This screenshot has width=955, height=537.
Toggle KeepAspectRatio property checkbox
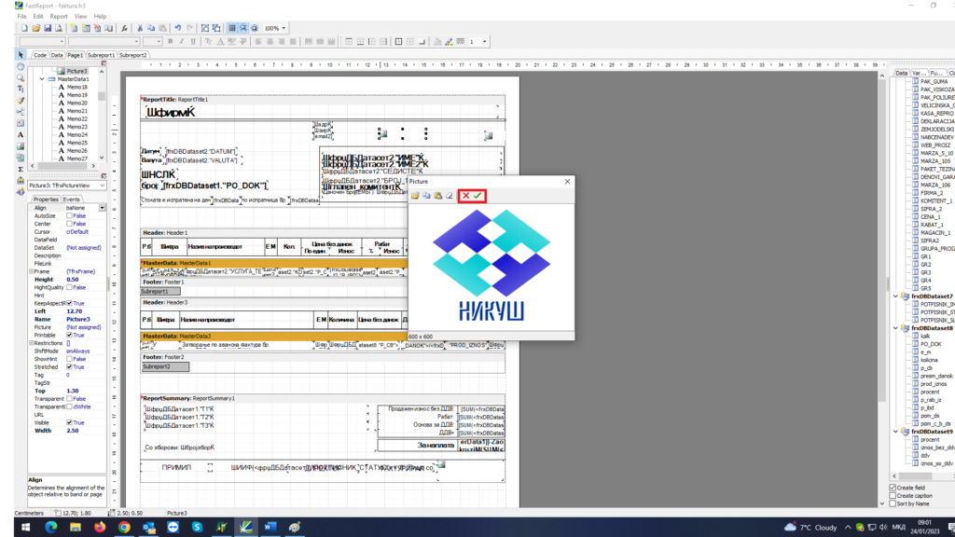click(x=69, y=303)
